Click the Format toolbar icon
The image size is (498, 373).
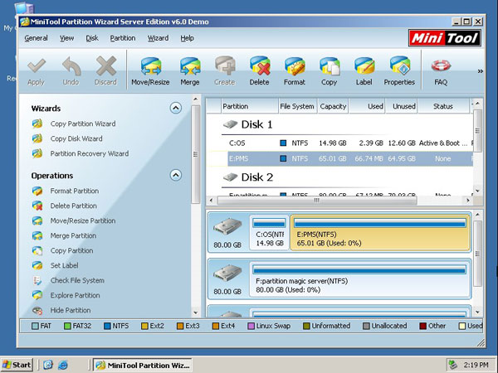(295, 65)
